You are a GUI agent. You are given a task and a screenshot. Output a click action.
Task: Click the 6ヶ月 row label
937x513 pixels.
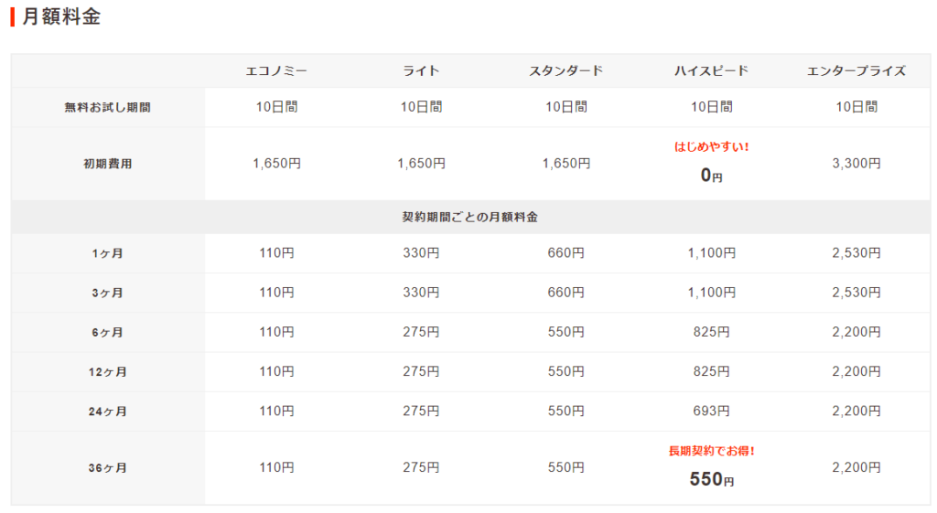[108, 332]
